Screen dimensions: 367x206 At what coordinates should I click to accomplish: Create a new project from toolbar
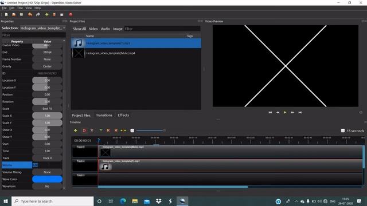pos(6,14)
